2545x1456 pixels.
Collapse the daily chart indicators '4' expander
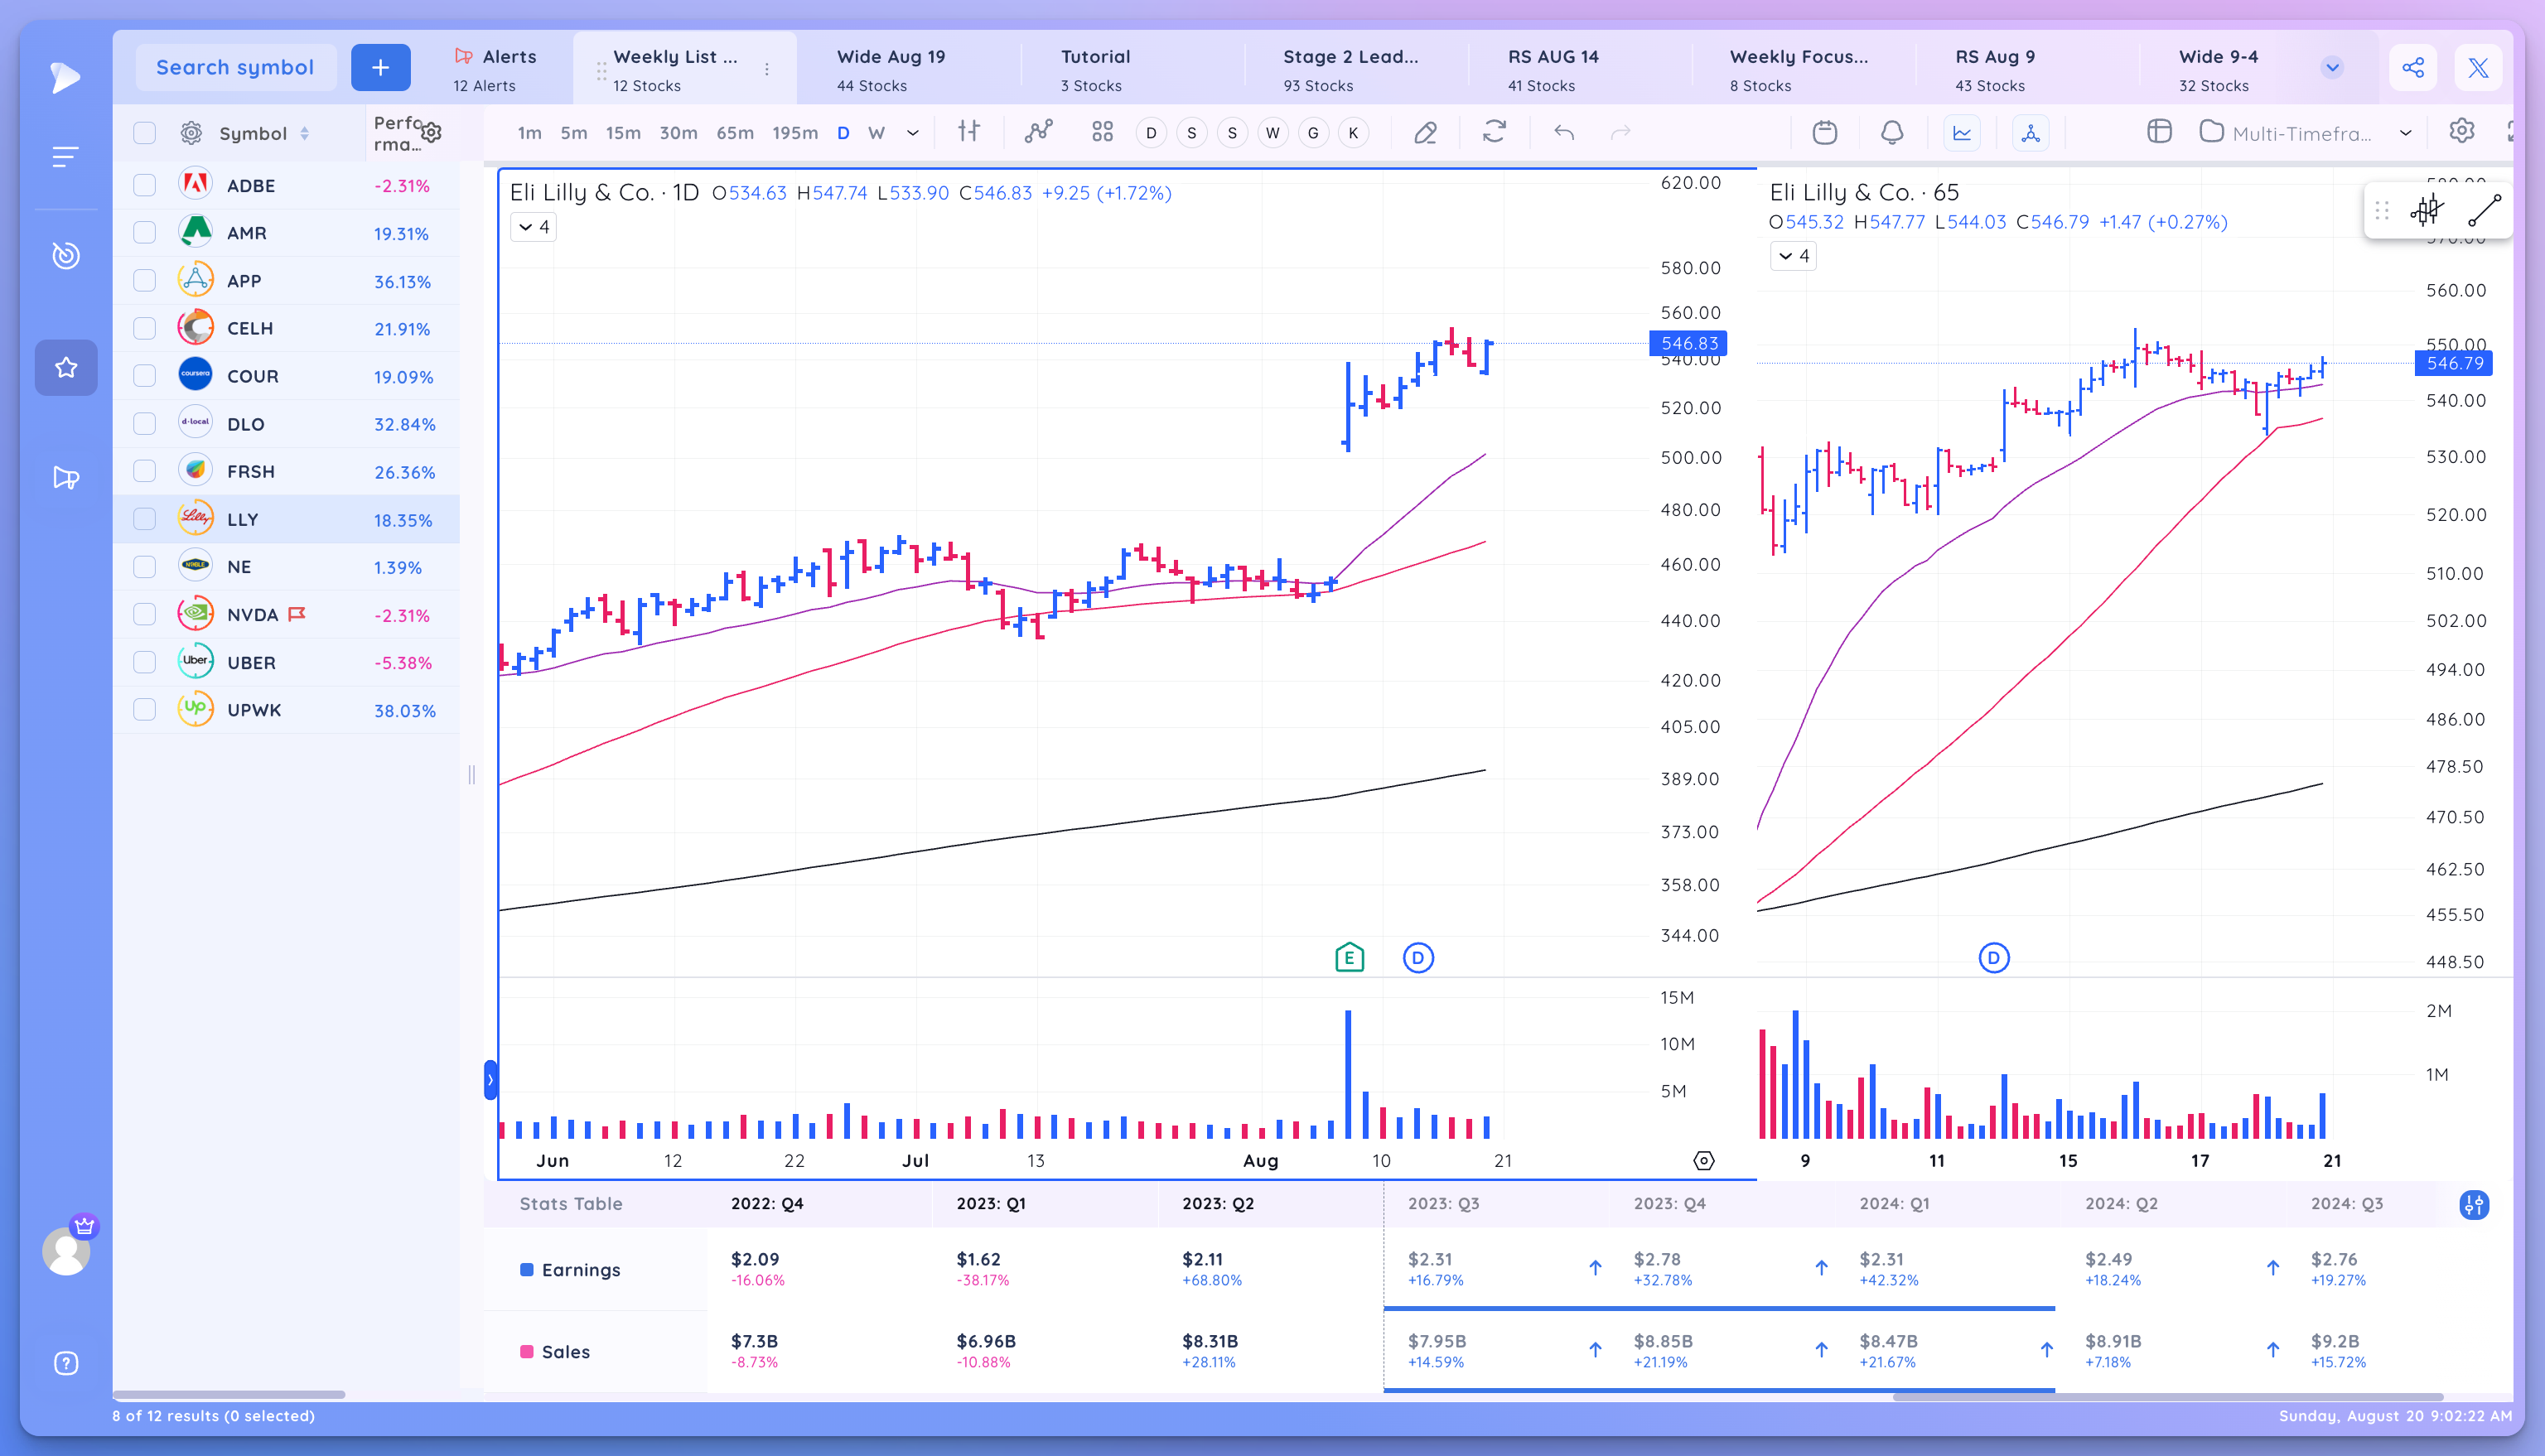(x=533, y=227)
